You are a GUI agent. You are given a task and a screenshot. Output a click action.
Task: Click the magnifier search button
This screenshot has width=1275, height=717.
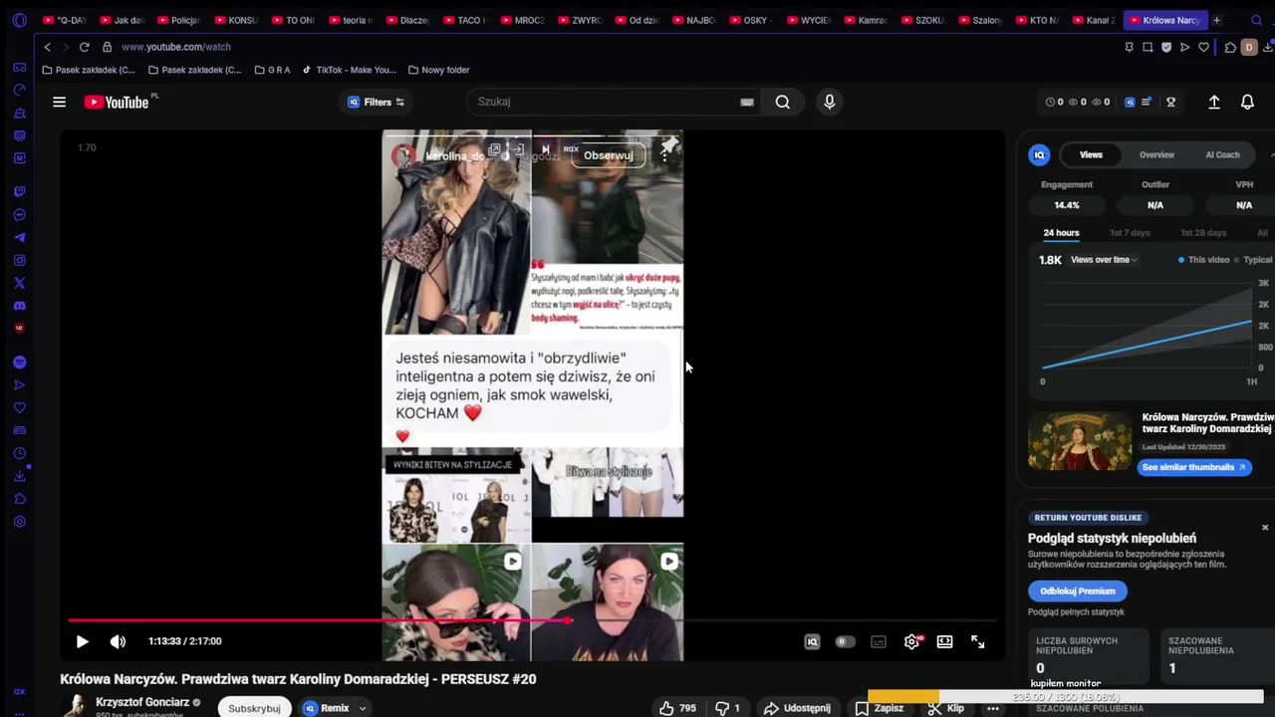(x=783, y=102)
